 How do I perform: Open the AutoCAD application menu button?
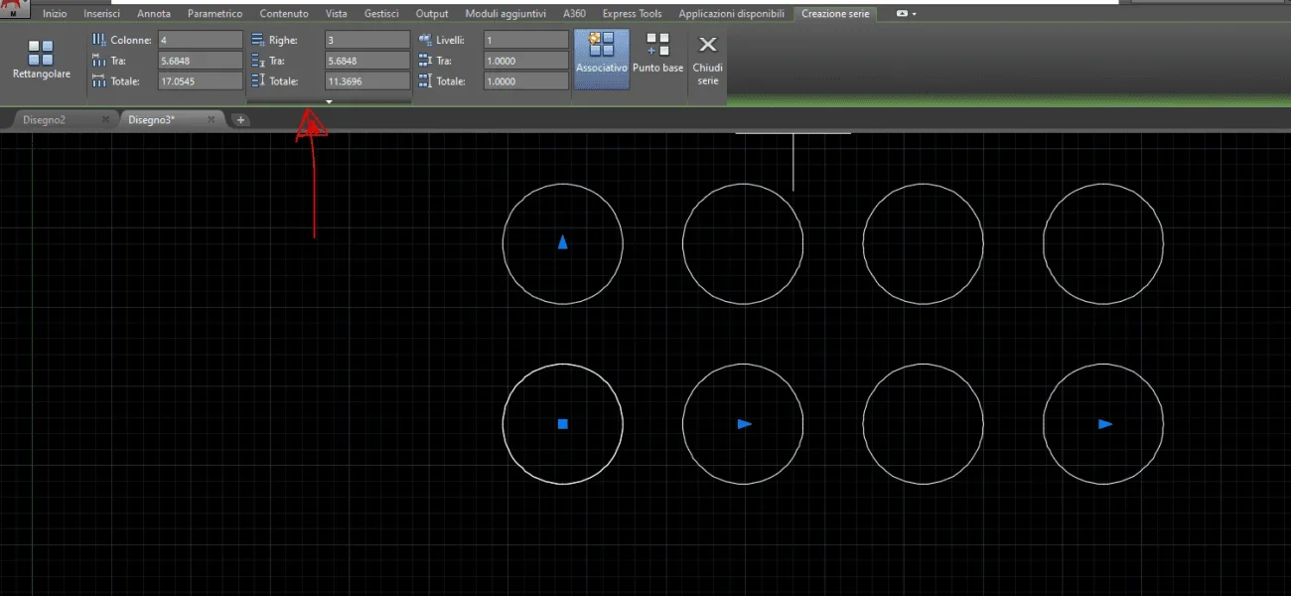point(14,8)
